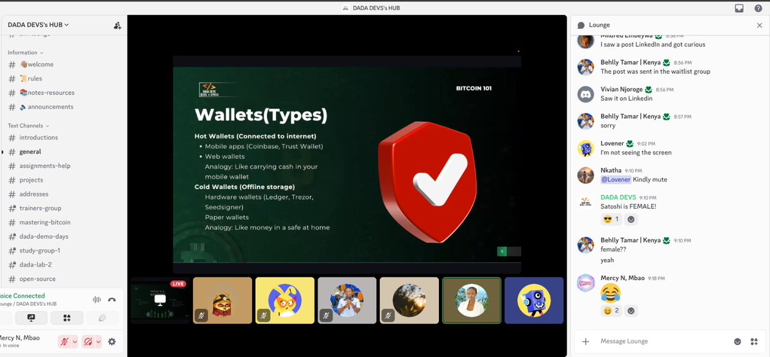The height and width of the screenshot is (357, 770).
Task: Toggle the deafen headphone button
Action: pos(89,342)
